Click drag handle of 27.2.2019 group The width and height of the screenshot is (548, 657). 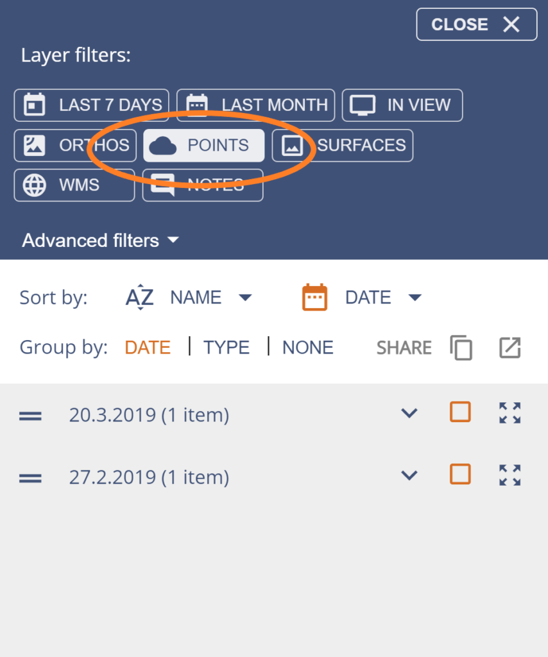click(30, 478)
